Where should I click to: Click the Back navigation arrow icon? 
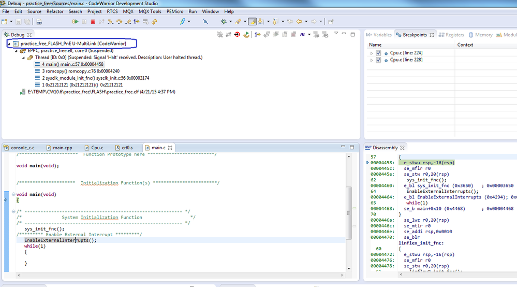[299, 22]
